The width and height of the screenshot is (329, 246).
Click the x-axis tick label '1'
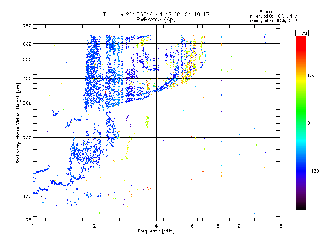(33, 226)
